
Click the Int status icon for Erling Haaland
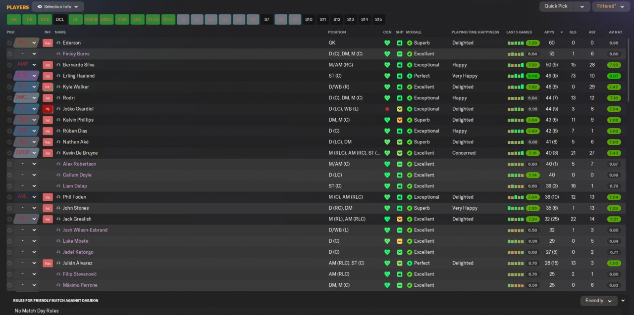point(48,76)
